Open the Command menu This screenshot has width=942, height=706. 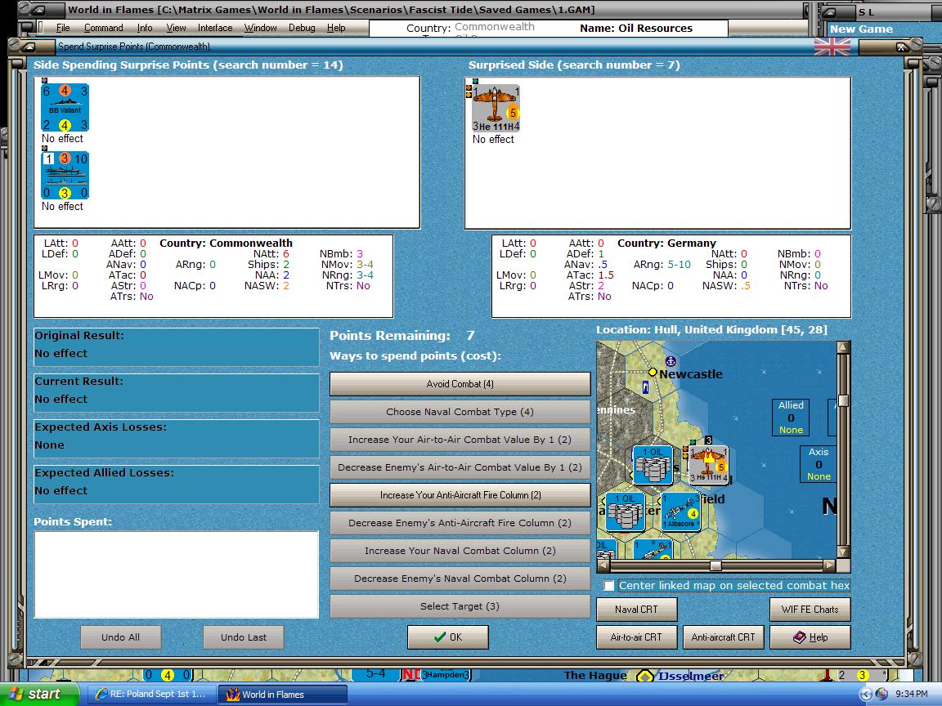coord(103,28)
